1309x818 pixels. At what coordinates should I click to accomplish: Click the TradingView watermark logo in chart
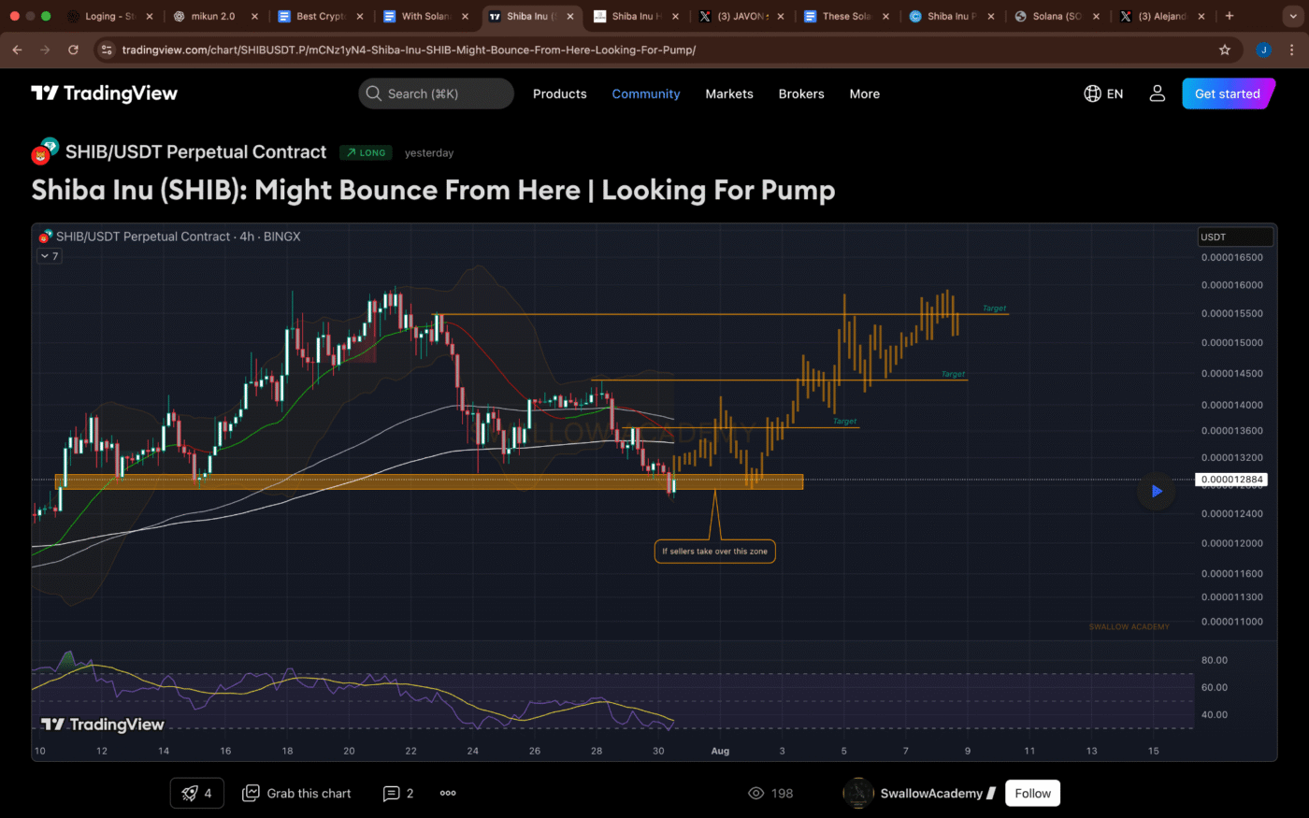[102, 725]
